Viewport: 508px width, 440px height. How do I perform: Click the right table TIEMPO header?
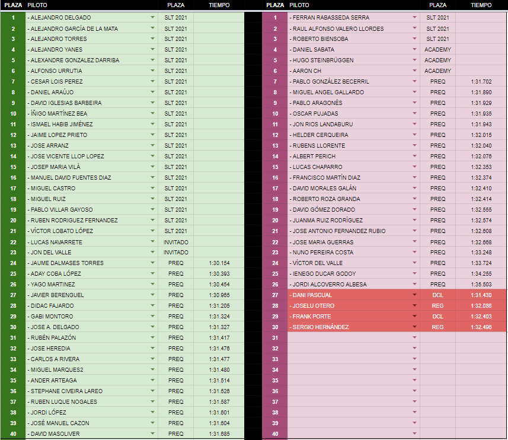point(481,5)
